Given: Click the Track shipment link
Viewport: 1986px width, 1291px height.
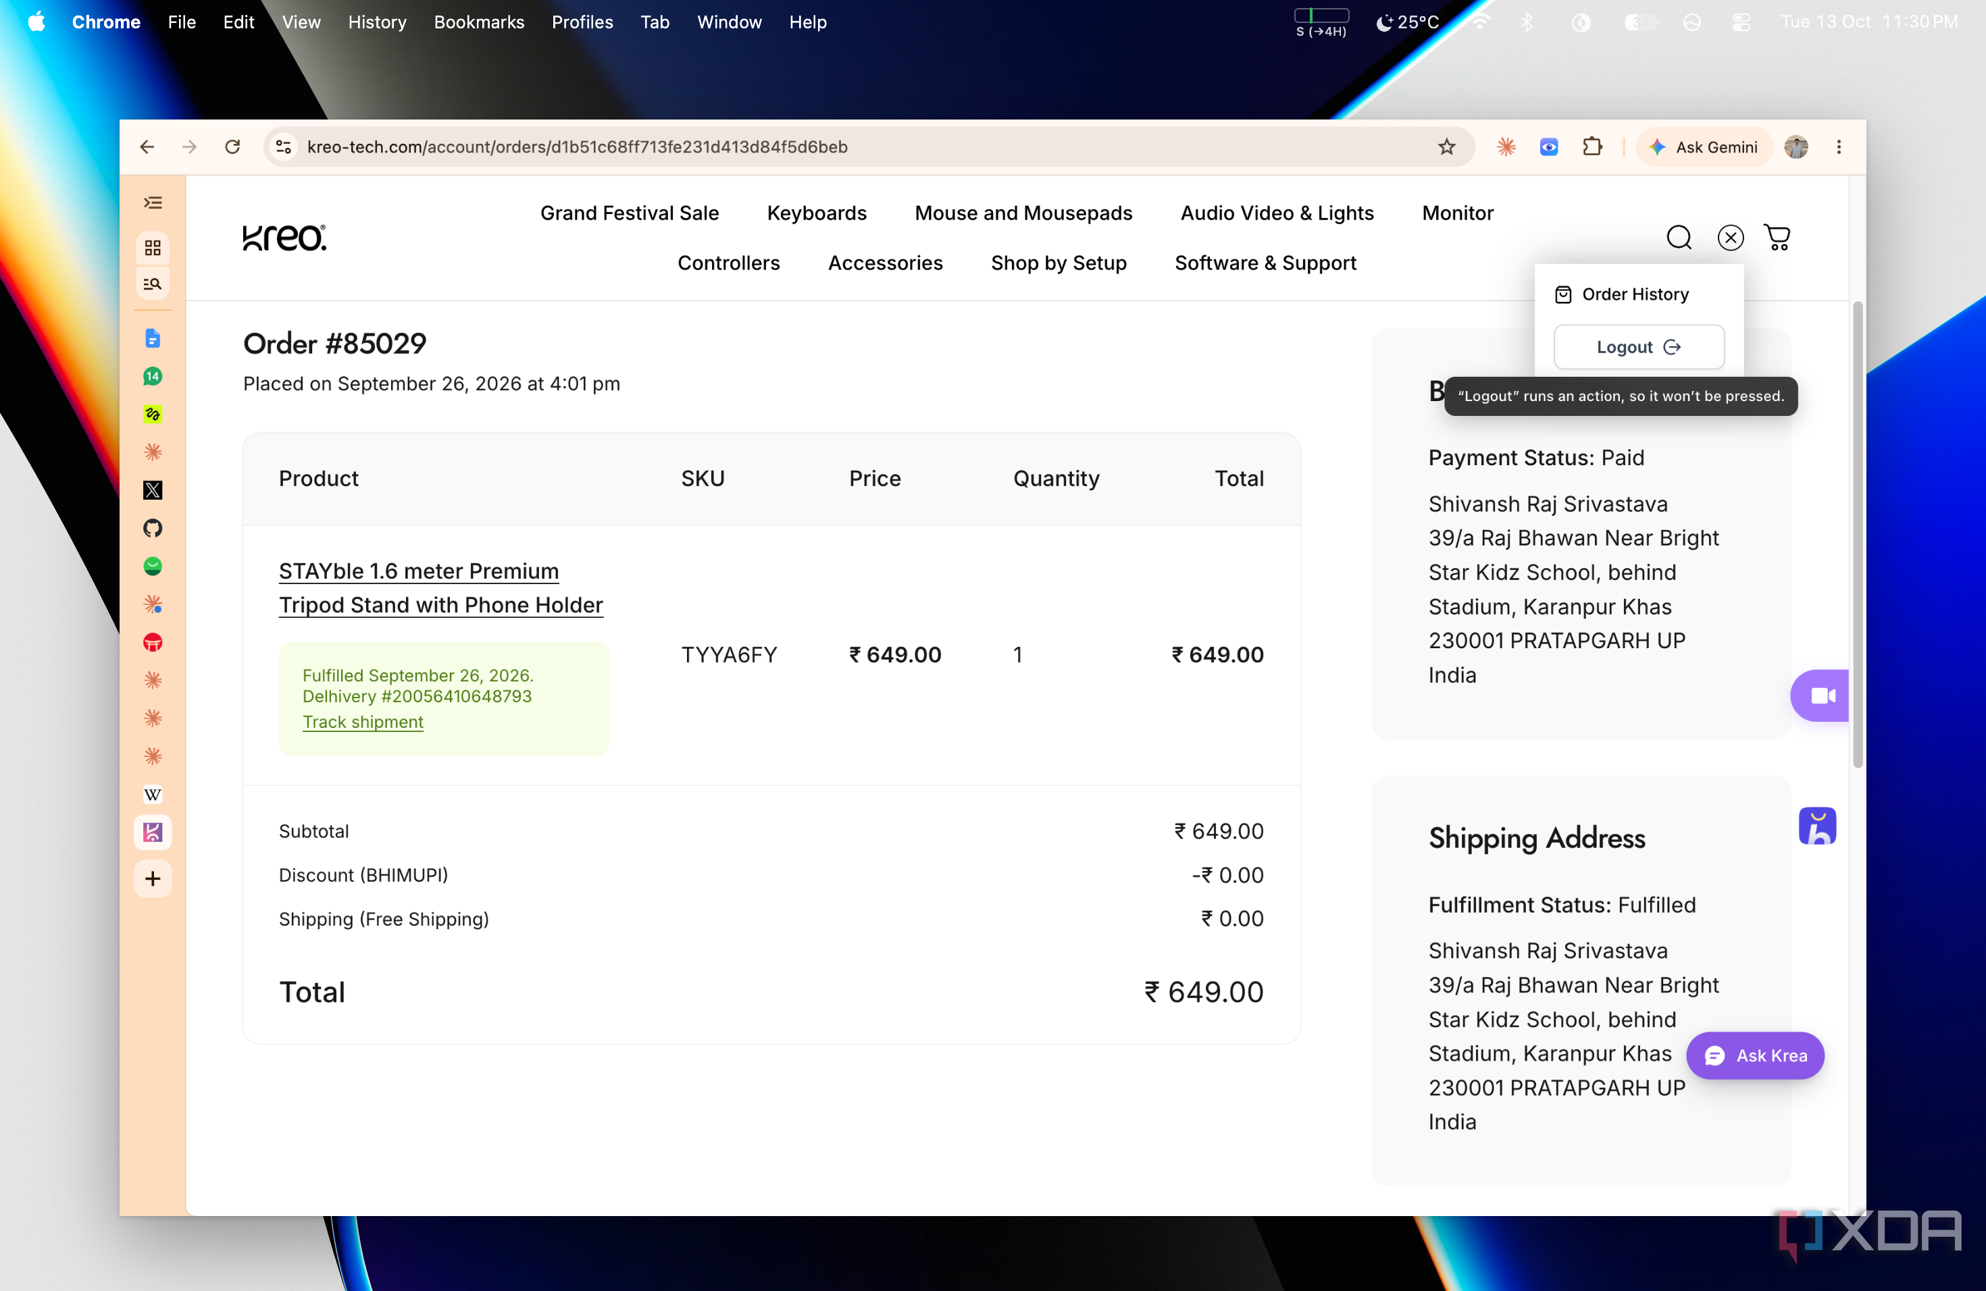Looking at the screenshot, I should (363, 722).
